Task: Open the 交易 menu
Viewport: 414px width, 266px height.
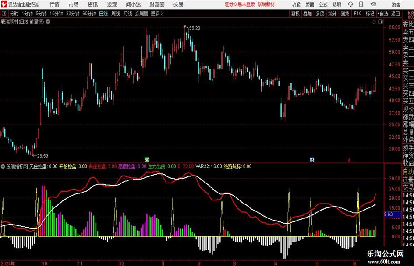Action: click(178, 4)
